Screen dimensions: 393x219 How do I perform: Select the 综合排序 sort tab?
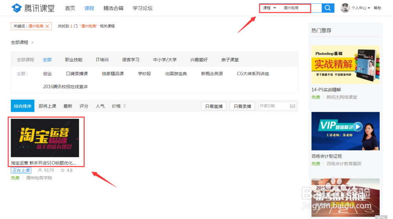point(22,106)
